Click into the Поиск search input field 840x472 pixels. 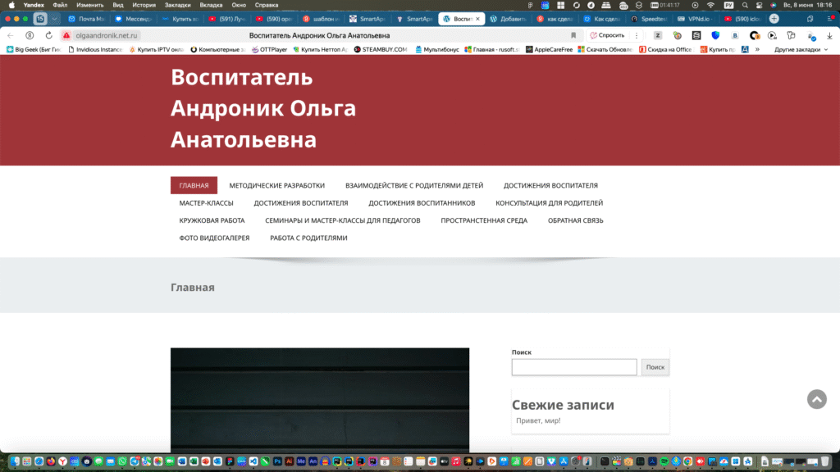574,367
